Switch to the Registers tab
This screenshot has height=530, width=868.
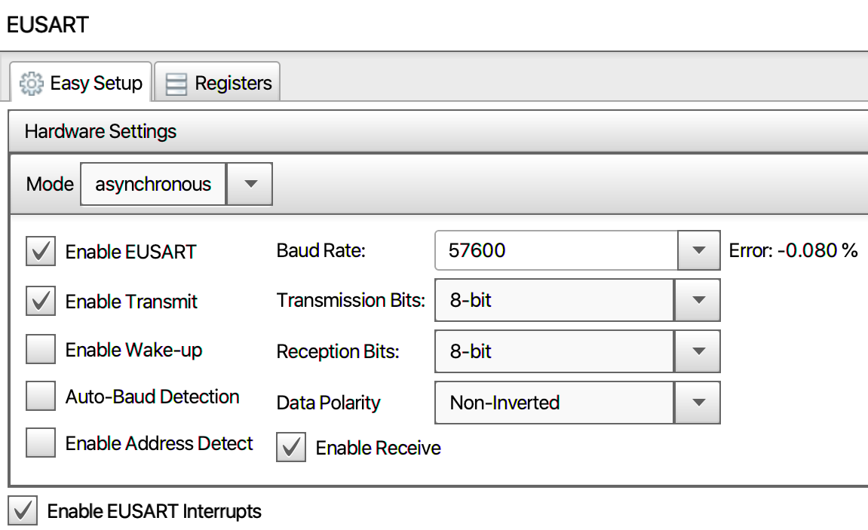217,83
